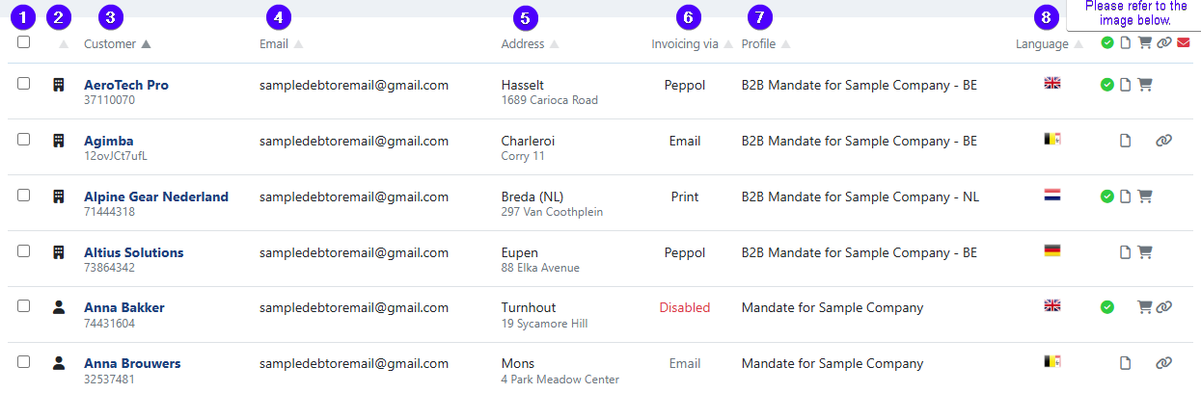Click the document icon for Altius Solutions

tap(1125, 252)
